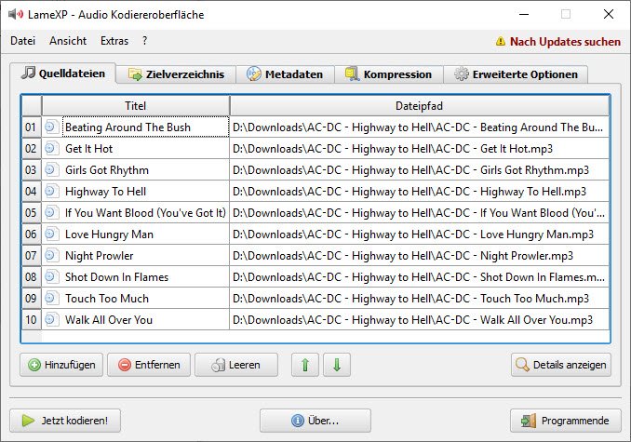Open the question mark help menu

point(145,41)
